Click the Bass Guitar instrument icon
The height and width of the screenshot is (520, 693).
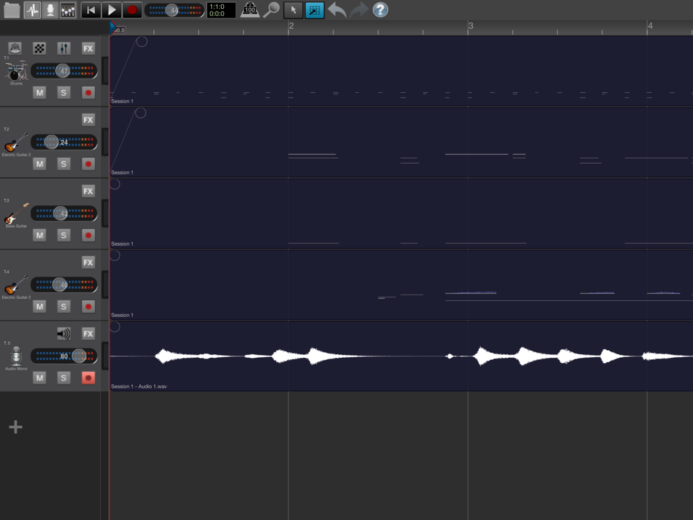tap(16, 214)
